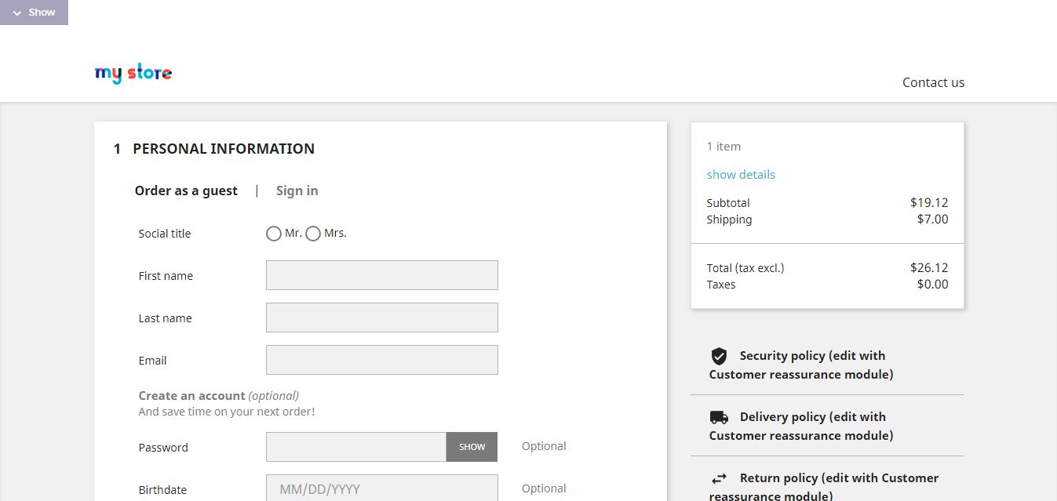Screen dimensions: 1057x501
Task: Focus the First name input field
Action: pyautogui.click(x=382, y=275)
